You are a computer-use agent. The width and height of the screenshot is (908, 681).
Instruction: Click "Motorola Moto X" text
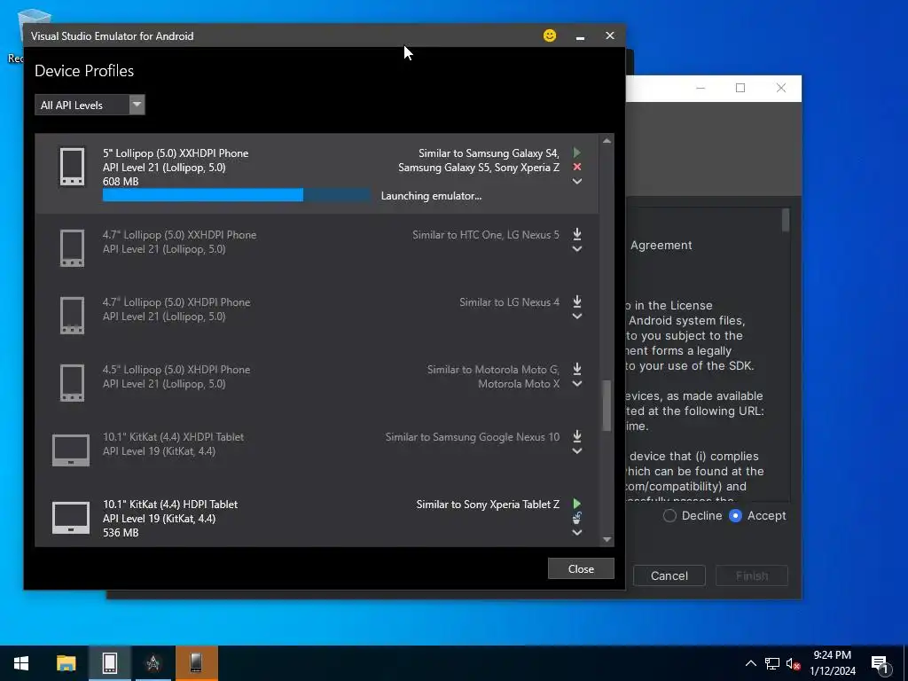pos(519,383)
